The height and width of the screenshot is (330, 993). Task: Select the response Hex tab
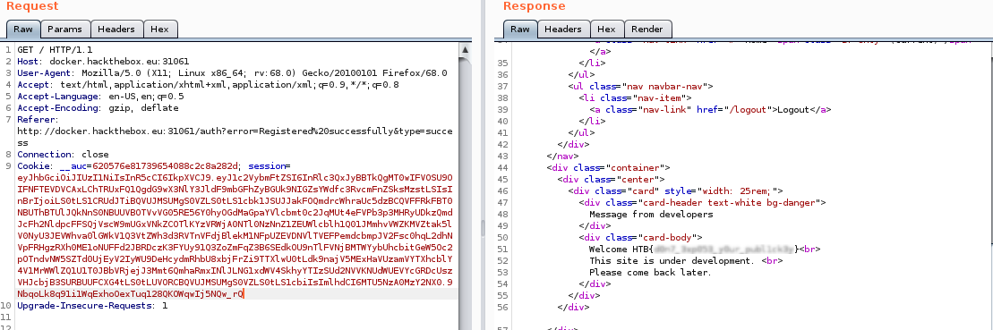point(606,30)
